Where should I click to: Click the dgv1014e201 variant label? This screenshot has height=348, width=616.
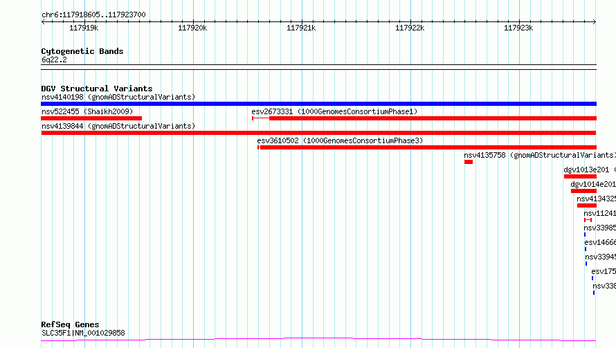coord(593,184)
